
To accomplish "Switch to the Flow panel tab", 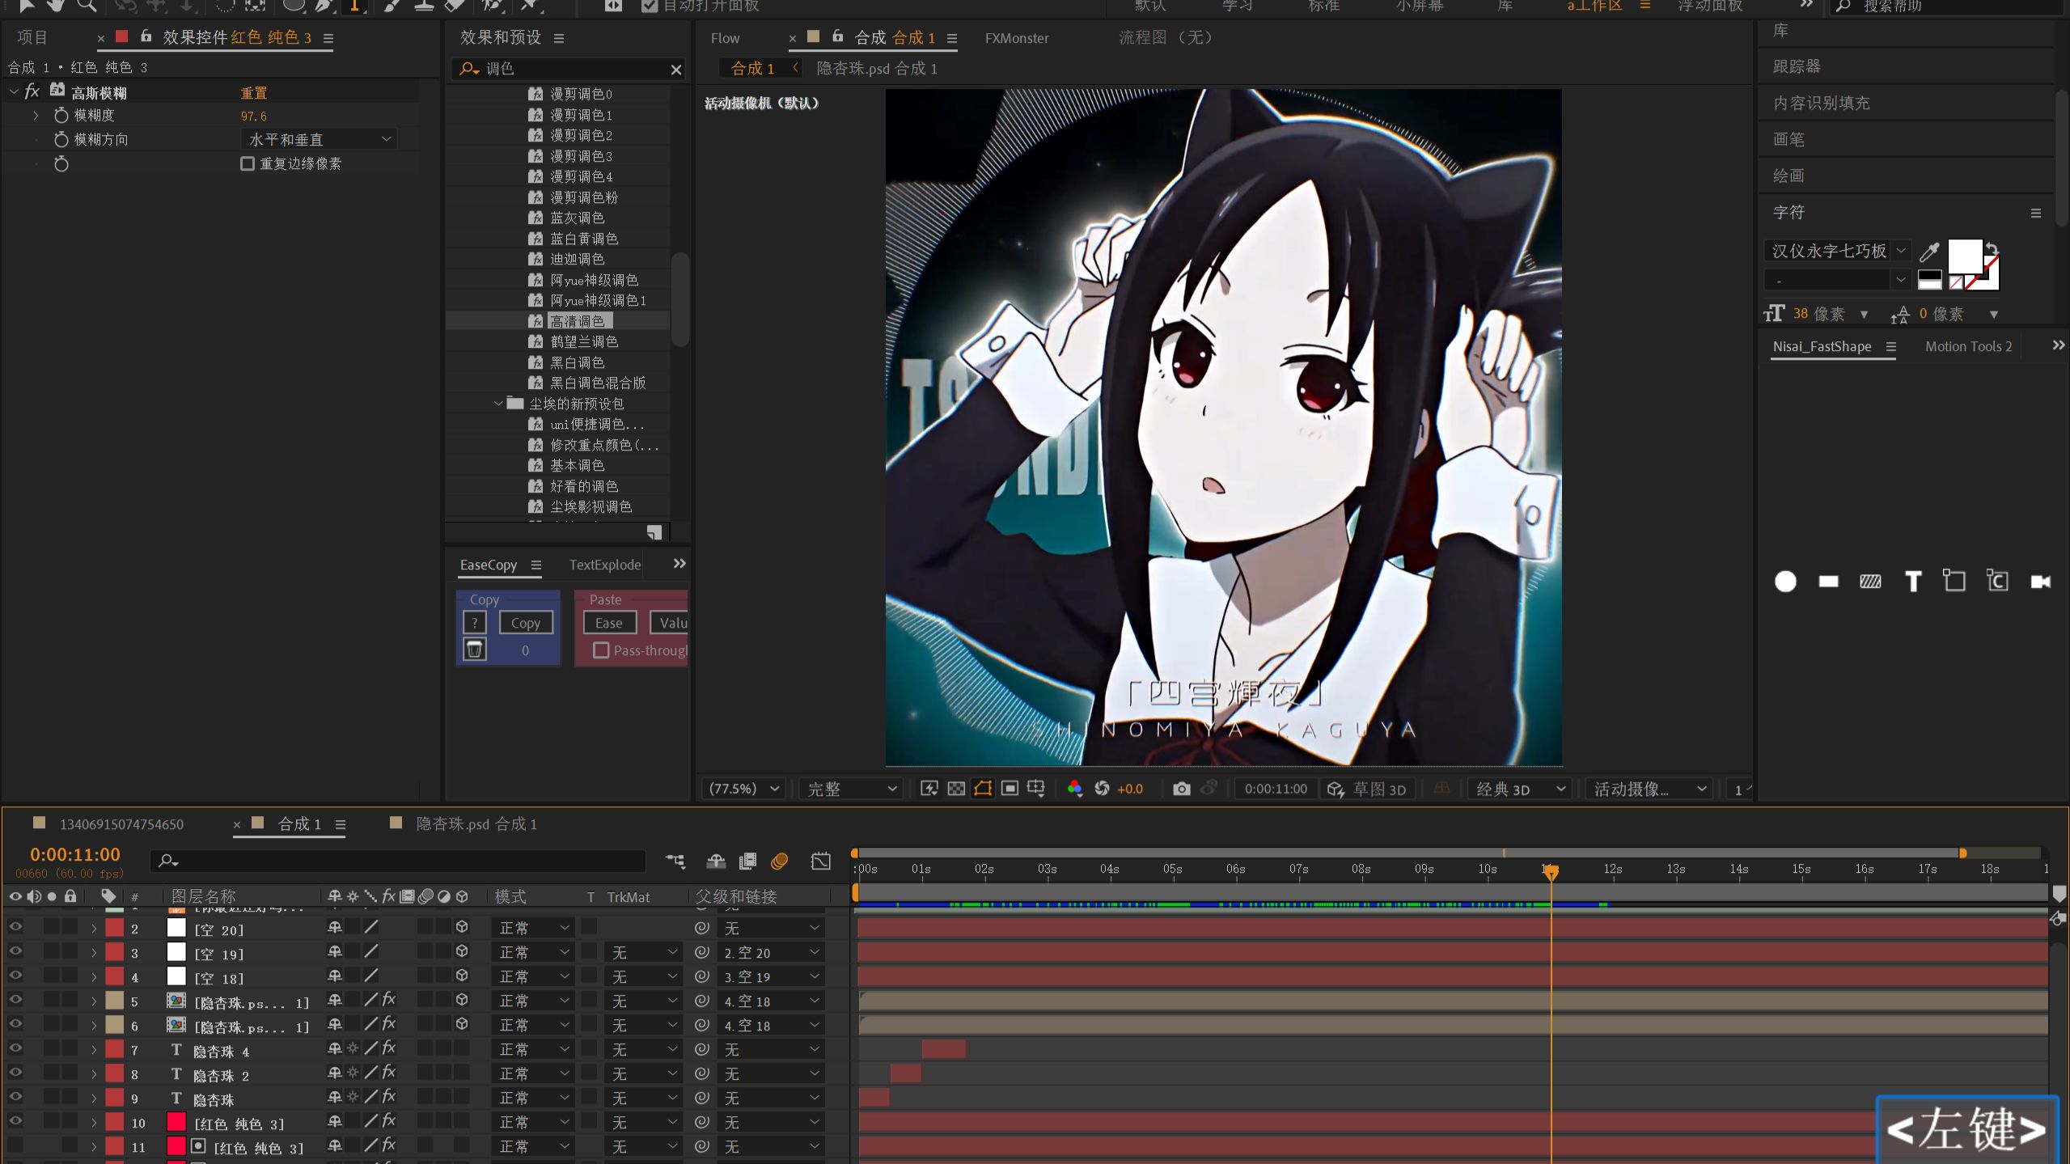I will pyautogui.click(x=725, y=38).
